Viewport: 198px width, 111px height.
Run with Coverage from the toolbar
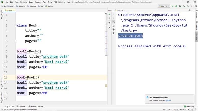pyautogui.click(x=180, y=6)
